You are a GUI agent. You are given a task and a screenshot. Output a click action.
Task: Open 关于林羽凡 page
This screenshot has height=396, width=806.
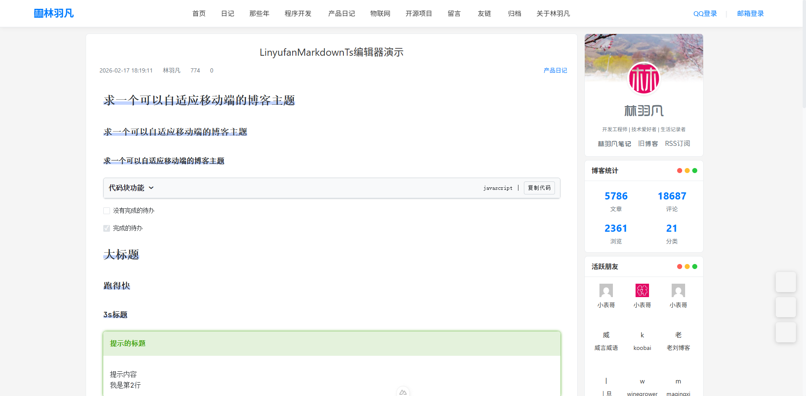[553, 13]
